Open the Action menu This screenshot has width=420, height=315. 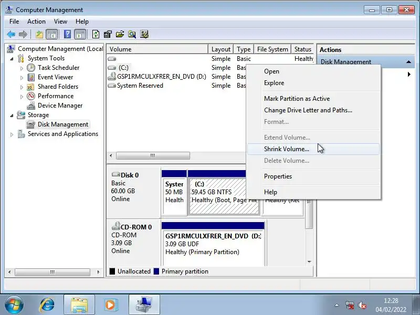(x=36, y=22)
